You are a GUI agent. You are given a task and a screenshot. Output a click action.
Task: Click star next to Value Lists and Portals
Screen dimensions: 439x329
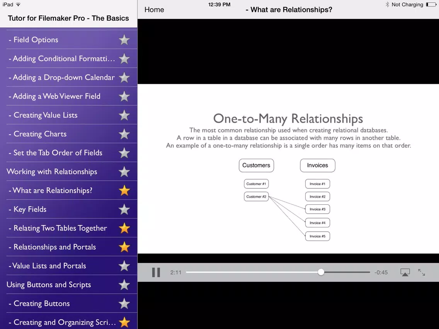pos(124,266)
